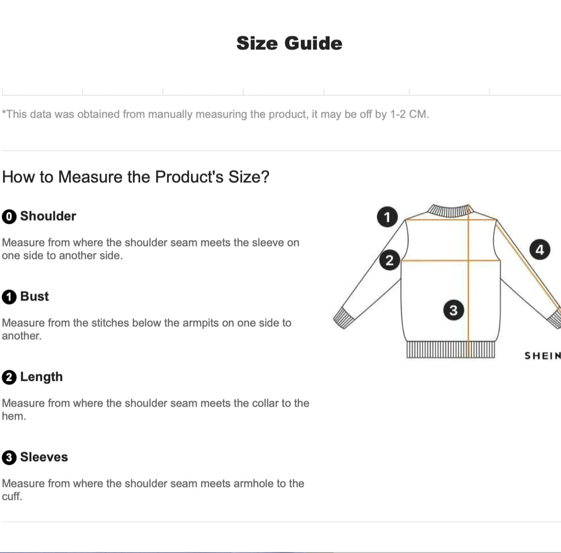Select the Sleeves heading

click(44, 457)
